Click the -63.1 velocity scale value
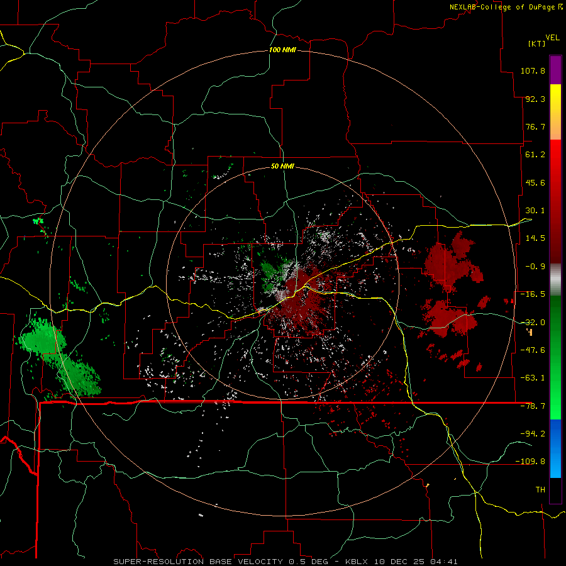The image size is (566, 566). tap(533, 378)
